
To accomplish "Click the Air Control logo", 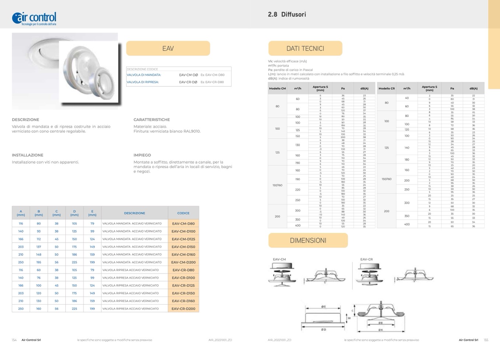I will 34,18.
